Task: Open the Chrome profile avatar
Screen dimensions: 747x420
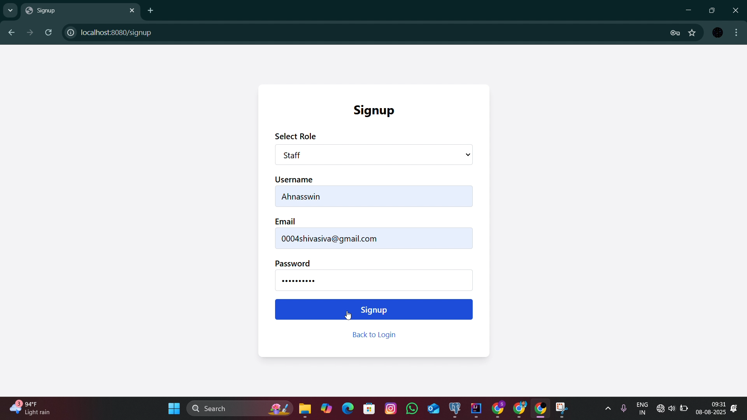Action: (x=718, y=33)
